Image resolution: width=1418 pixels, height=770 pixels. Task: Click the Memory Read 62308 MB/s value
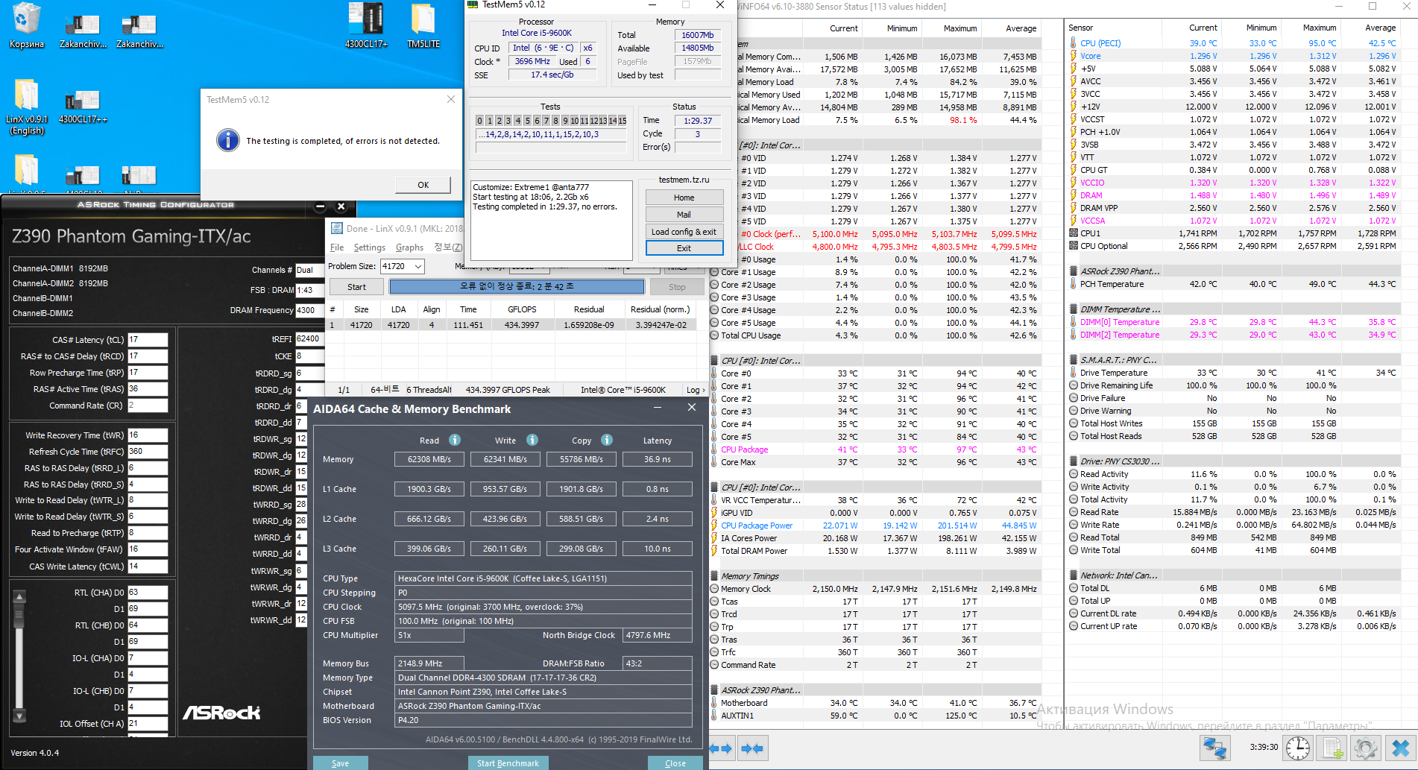pyautogui.click(x=429, y=459)
